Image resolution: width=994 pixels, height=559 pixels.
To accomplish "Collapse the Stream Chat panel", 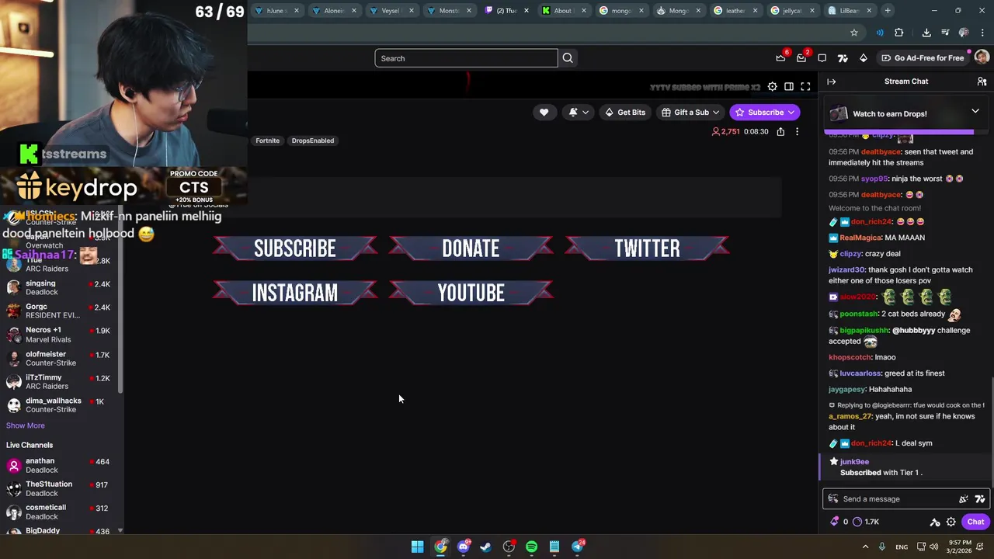I will pyautogui.click(x=832, y=82).
